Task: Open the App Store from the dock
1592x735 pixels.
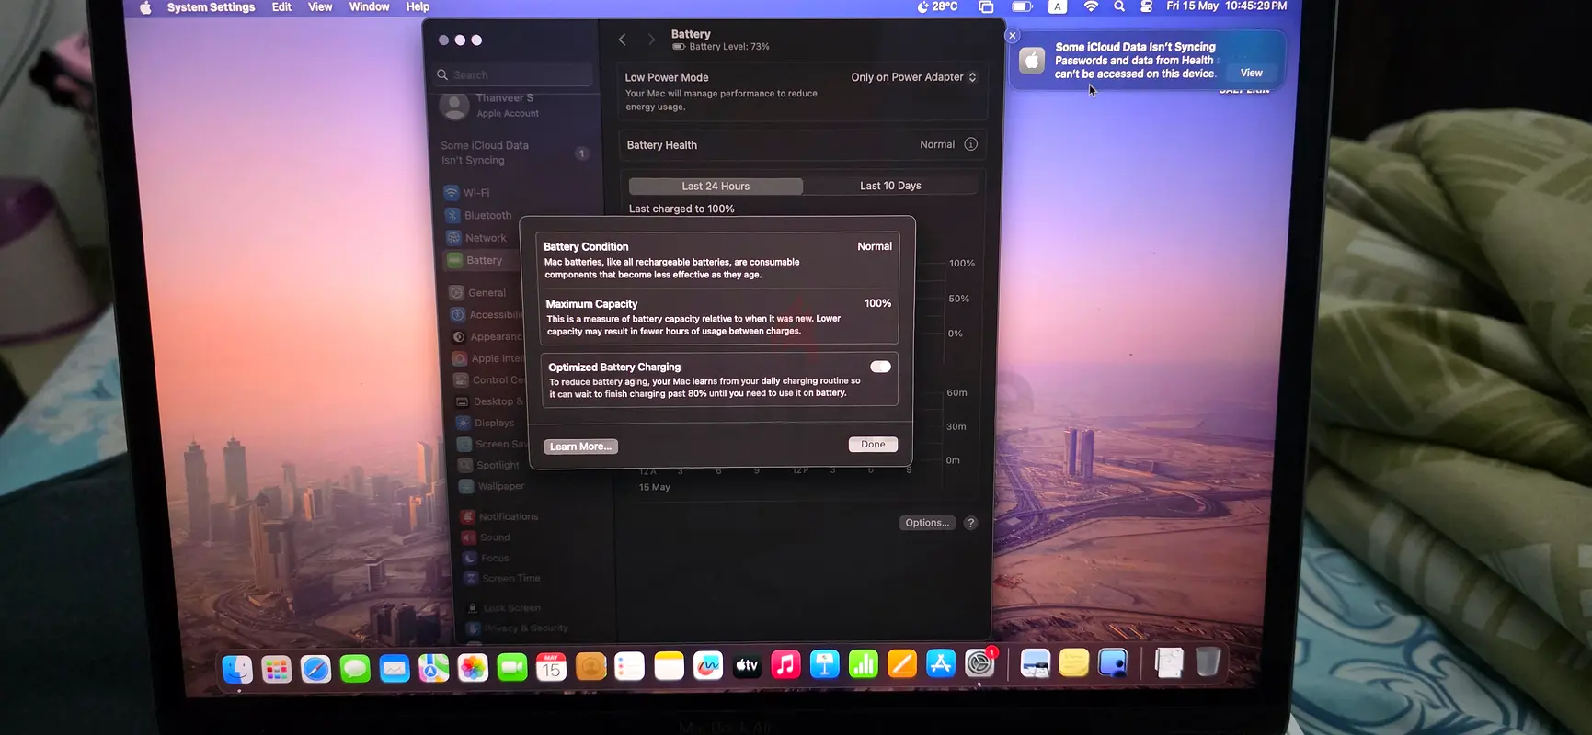Action: tap(941, 662)
